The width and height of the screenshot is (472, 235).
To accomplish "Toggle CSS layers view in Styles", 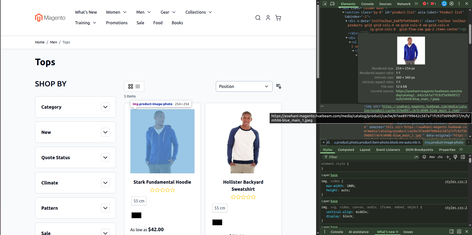I will coord(424,157).
